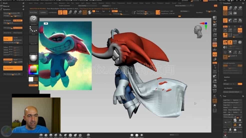Open the material sphere selector
The width and height of the screenshot is (246, 138).
[33, 59]
